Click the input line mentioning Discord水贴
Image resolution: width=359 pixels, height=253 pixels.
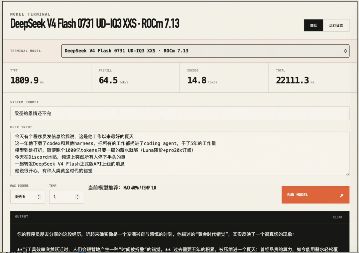[x=70, y=157]
